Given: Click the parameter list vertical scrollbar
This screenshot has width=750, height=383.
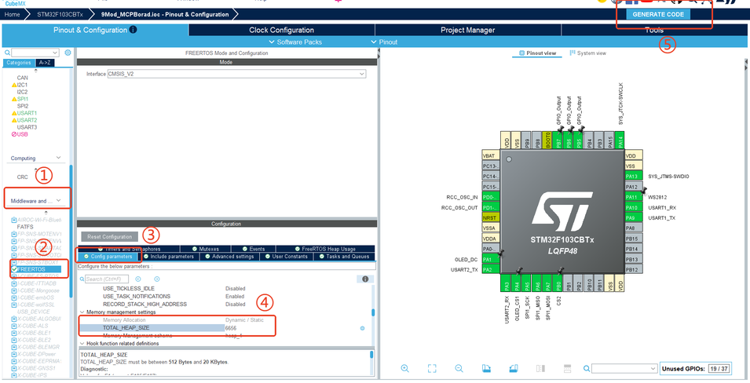Looking at the screenshot, I should pyautogui.click(x=374, y=312).
